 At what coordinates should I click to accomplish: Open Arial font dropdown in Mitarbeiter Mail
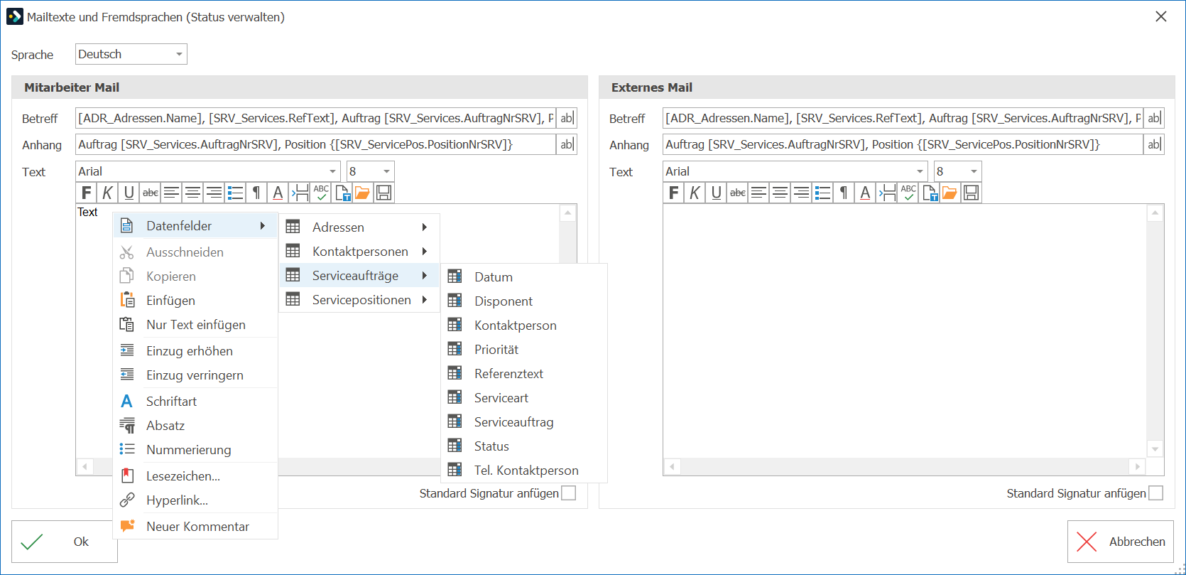coord(208,171)
